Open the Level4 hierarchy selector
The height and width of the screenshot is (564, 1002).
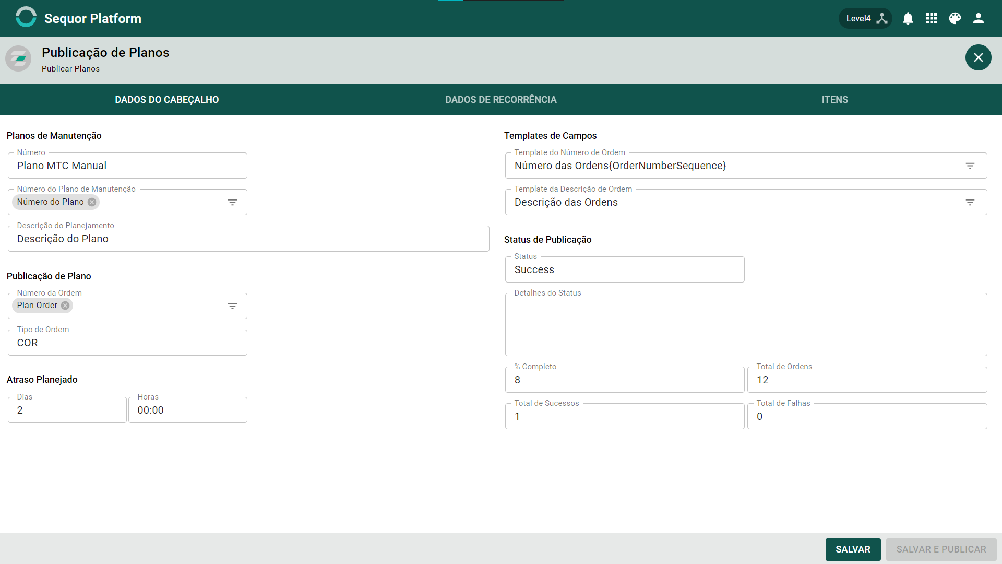[x=865, y=18]
